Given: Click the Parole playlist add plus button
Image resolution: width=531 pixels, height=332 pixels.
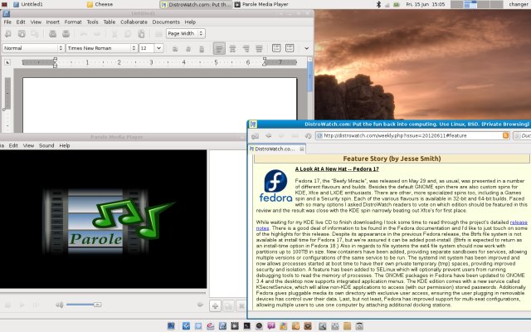Looking at the screenshot, I should [x=215, y=306].
